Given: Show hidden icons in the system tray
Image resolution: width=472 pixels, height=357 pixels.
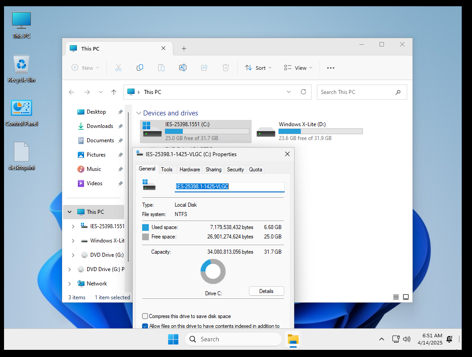Looking at the screenshot, I should point(382,339).
